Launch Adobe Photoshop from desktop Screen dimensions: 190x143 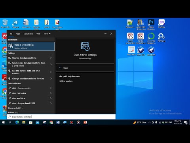151,25
